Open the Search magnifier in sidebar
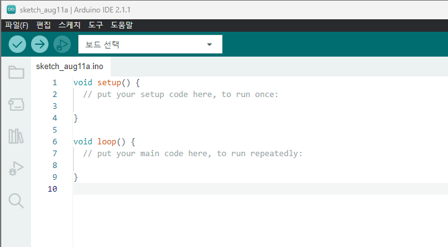Viewport: 448px width, 247px height. coord(16,201)
